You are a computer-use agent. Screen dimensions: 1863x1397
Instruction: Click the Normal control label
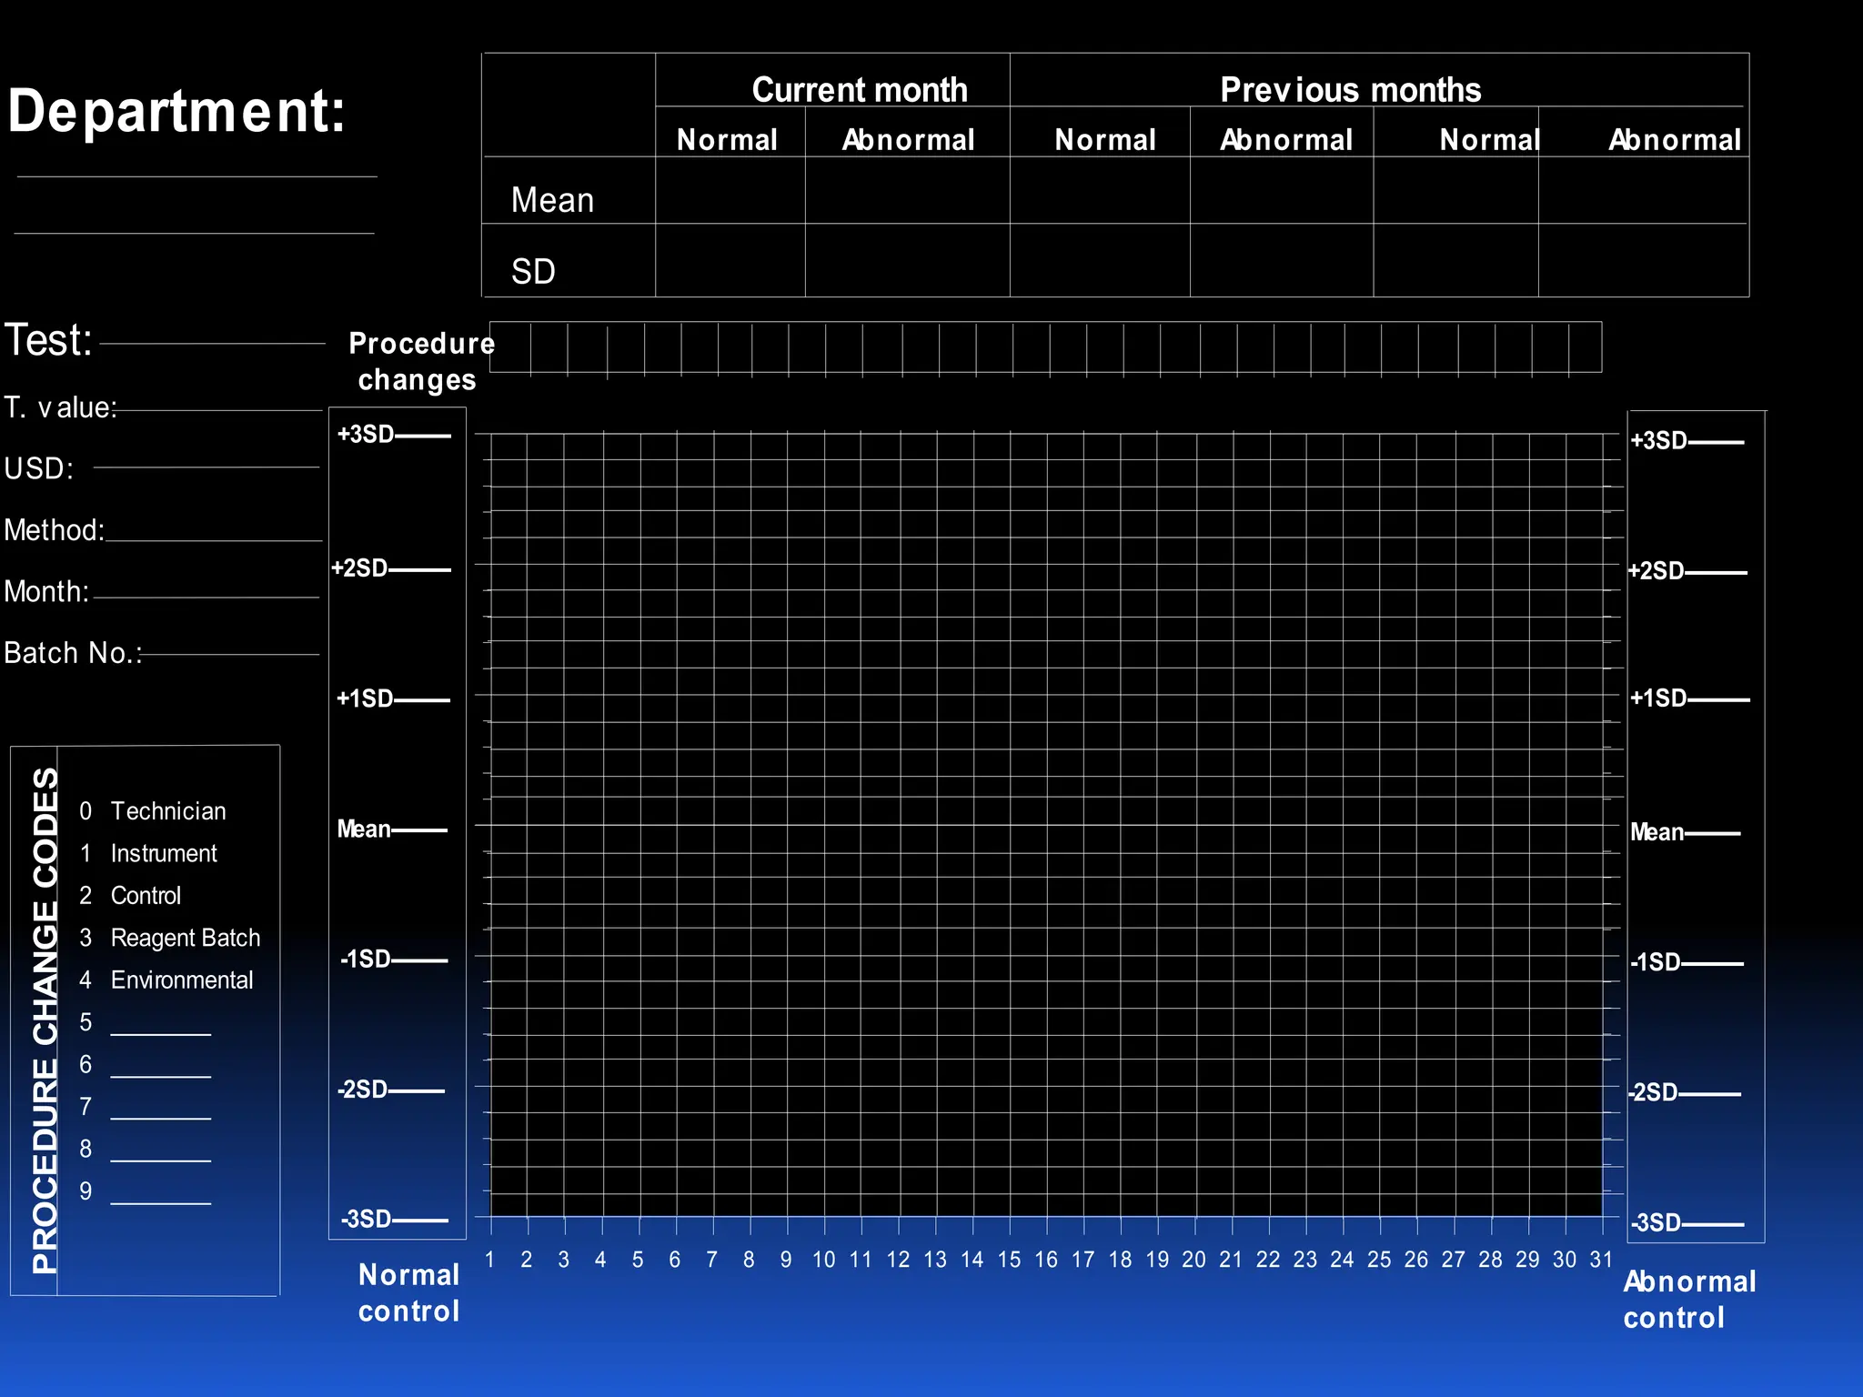[408, 1292]
